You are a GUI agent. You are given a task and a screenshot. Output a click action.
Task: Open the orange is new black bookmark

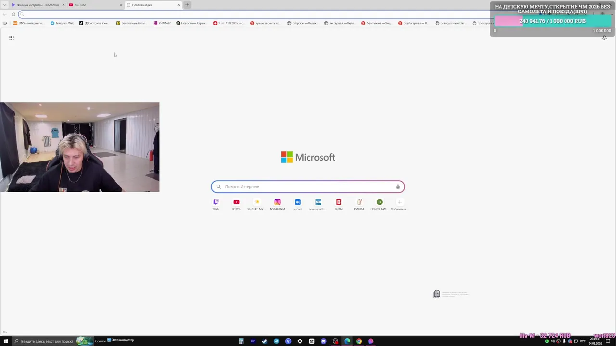point(451,23)
